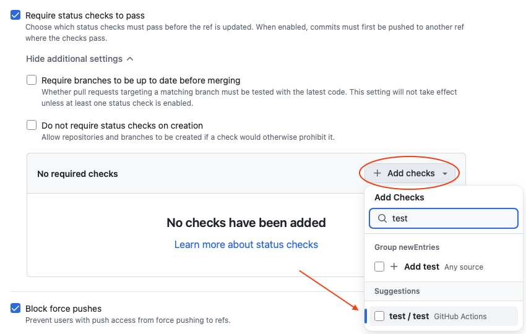
Task: Click the Require status checks to pass label
Action: click(x=85, y=15)
